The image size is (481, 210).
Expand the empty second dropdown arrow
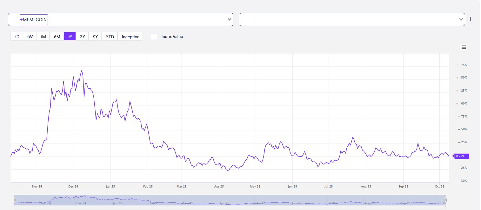point(461,20)
